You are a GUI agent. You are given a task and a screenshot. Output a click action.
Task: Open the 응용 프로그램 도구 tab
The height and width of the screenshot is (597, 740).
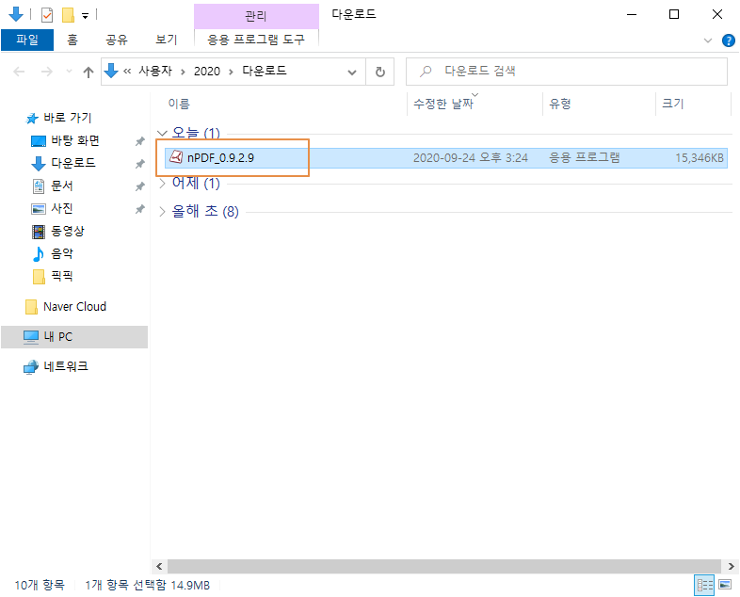pyautogui.click(x=256, y=40)
